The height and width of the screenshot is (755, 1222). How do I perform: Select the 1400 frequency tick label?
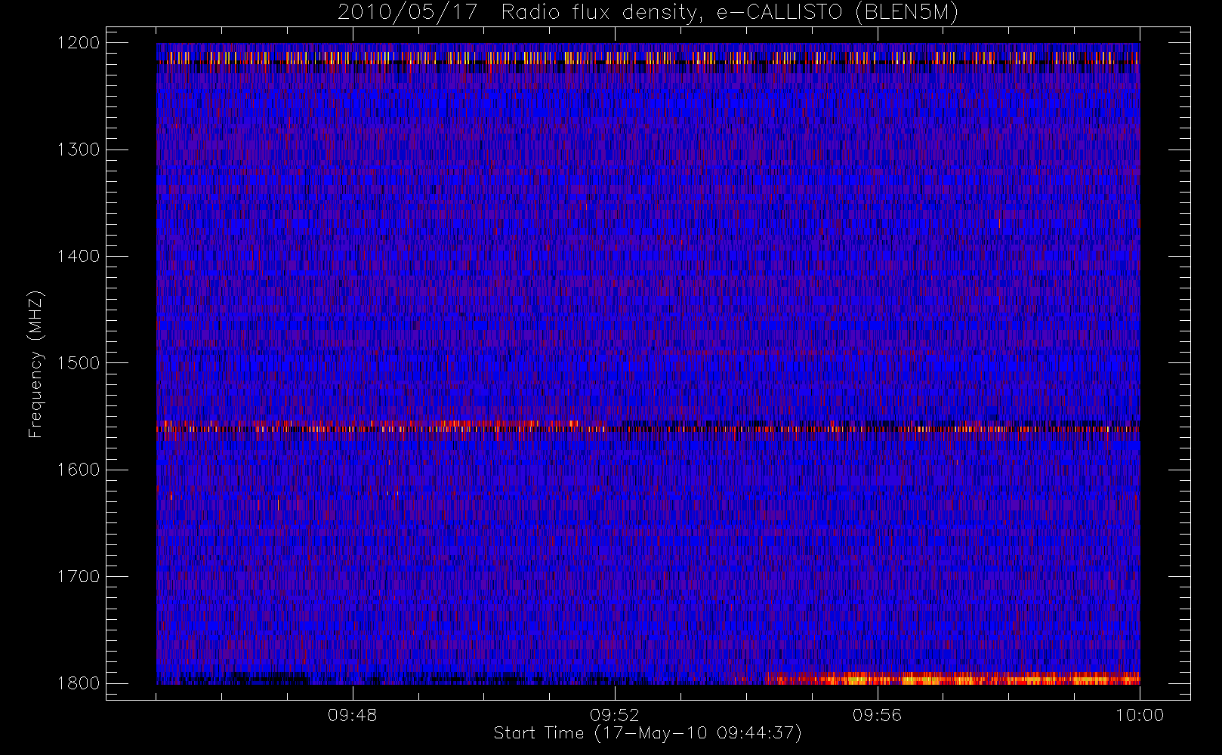click(79, 256)
